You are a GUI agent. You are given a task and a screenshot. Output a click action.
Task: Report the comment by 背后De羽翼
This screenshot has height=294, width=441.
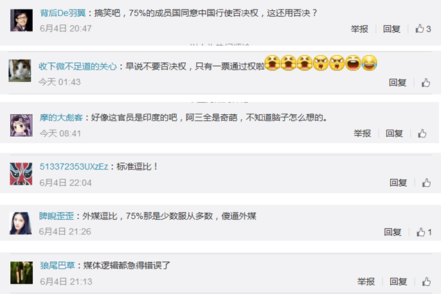[x=359, y=29]
